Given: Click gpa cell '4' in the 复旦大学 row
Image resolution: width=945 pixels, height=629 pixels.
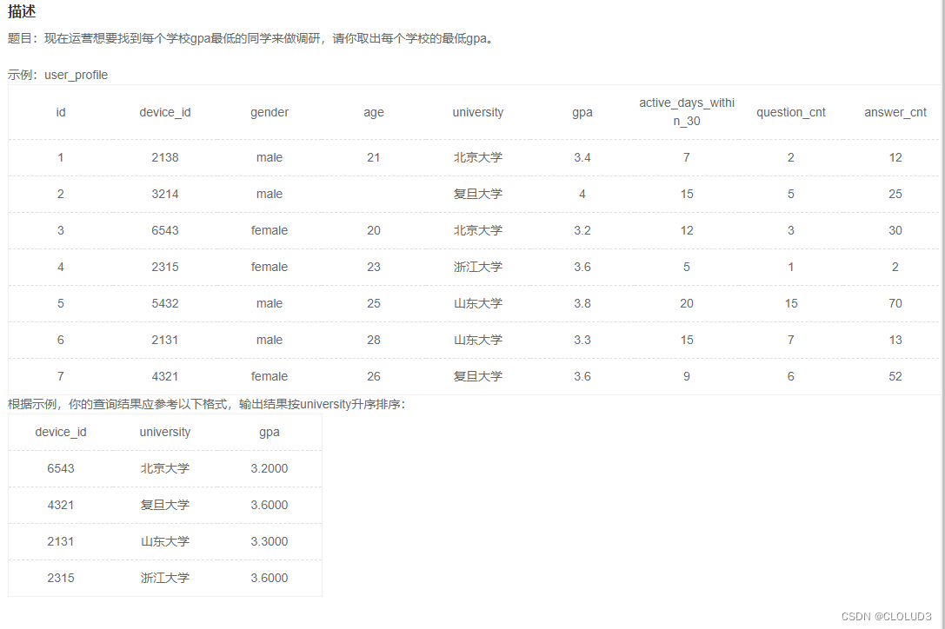Looking at the screenshot, I should coord(582,194).
